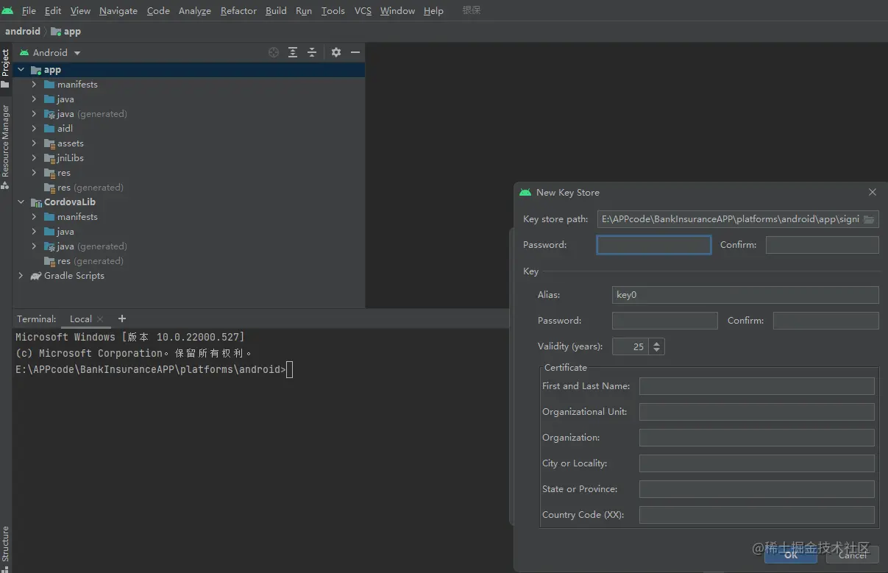
Task: Click the Select Opened File target icon
Action: 274,52
